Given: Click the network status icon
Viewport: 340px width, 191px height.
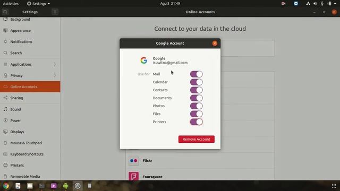Looking at the screenshot, I should (x=308, y=4).
